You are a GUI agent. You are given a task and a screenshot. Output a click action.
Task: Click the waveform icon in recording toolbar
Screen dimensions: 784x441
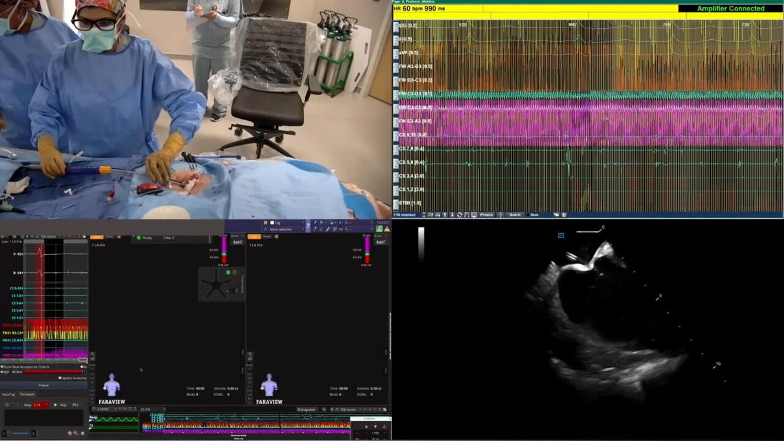(x=466, y=214)
